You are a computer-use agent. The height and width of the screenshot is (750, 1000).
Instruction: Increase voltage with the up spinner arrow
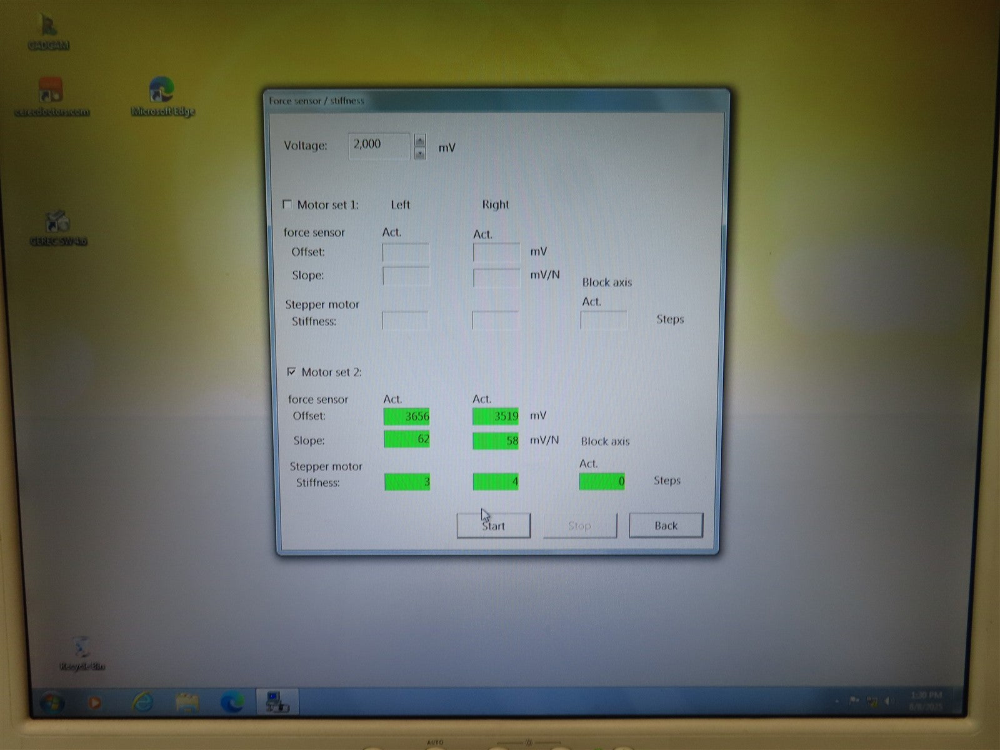pyautogui.click(x=420, y=141)
